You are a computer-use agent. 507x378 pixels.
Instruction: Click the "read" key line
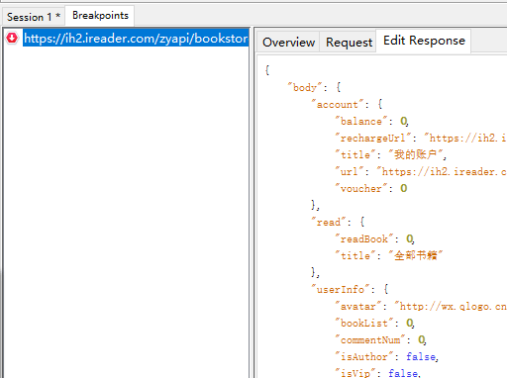[338, 222]
